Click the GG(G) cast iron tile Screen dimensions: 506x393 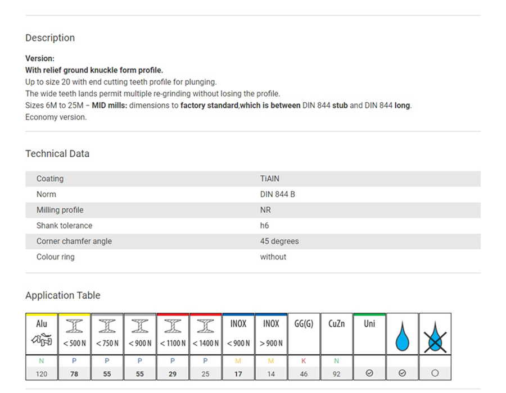coord(304,334)
